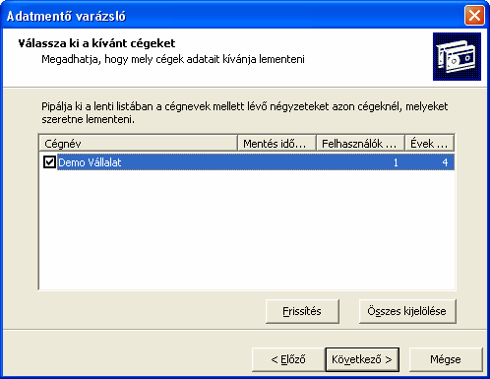Click the backup tape wizard icon

457,56
